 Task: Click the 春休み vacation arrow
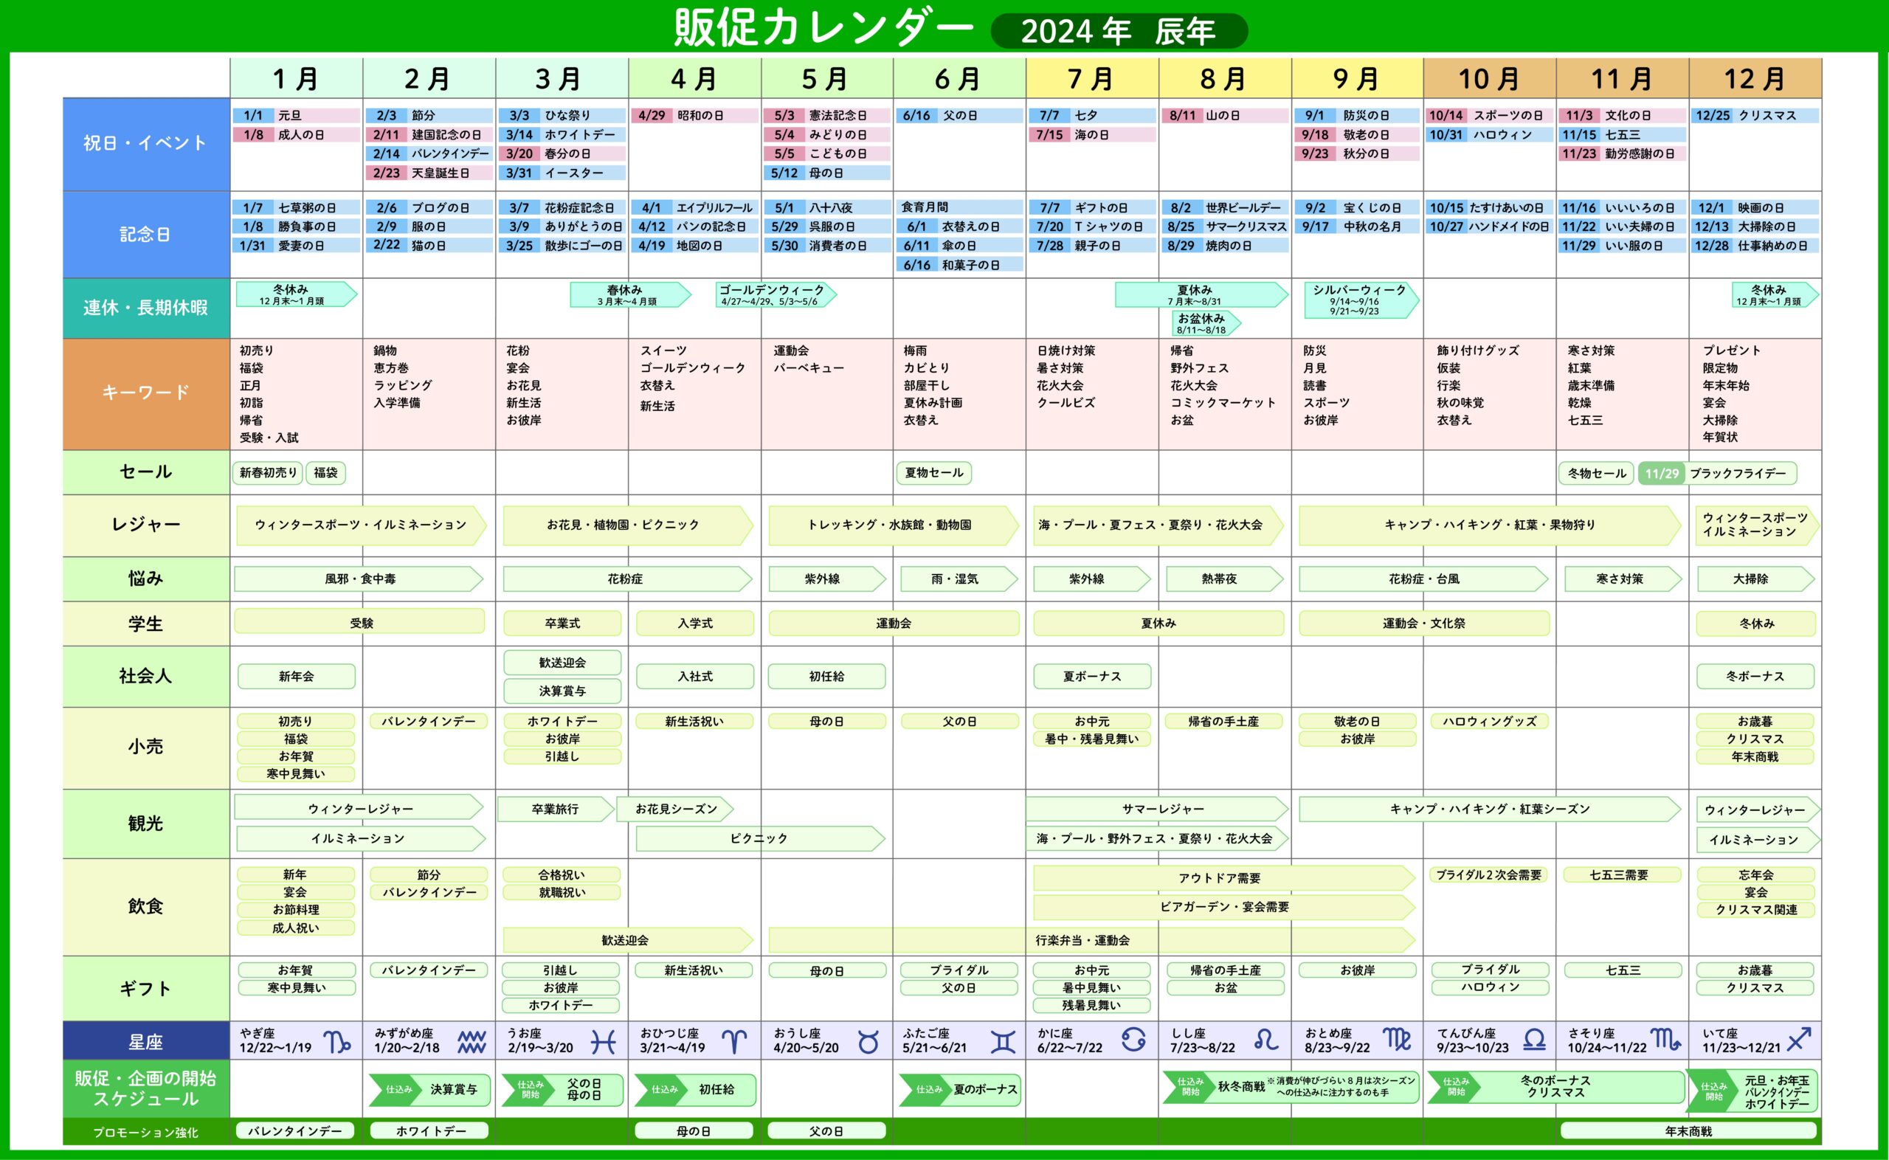tap(630, 295)
